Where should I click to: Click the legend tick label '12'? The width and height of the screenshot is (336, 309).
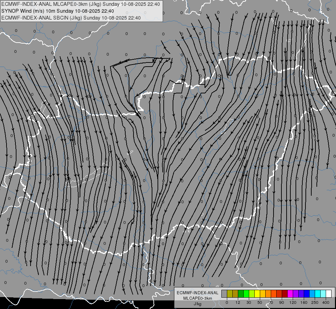[238, 302]
